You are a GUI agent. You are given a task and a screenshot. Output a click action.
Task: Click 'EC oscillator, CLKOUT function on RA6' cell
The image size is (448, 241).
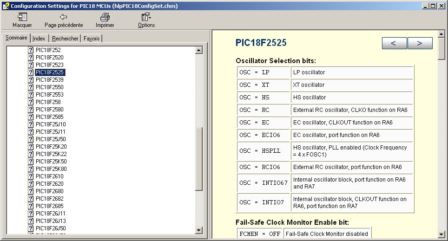(352, 123)
